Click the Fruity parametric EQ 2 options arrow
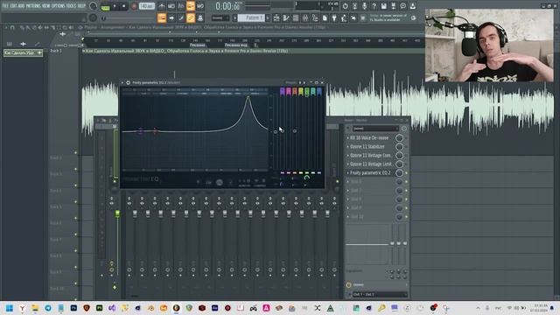This screenshot has width=560, height=315. pos(122,82)
